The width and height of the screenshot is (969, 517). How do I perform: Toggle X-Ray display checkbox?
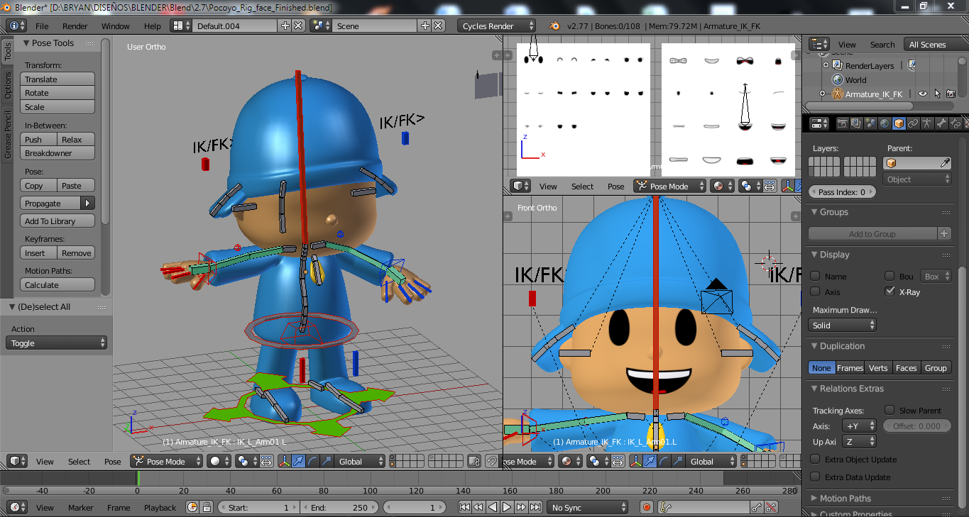889,291
